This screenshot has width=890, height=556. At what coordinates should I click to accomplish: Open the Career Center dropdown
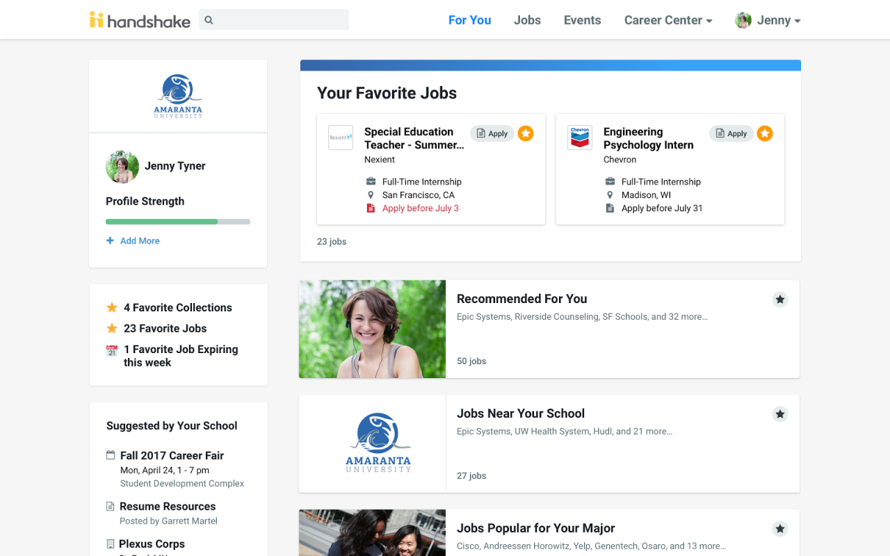(x=668, y=20)
